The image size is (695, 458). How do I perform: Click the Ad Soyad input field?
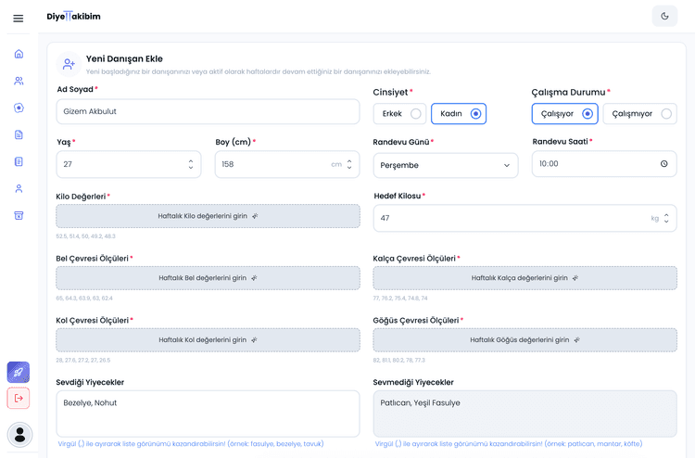tap(208, 111)
